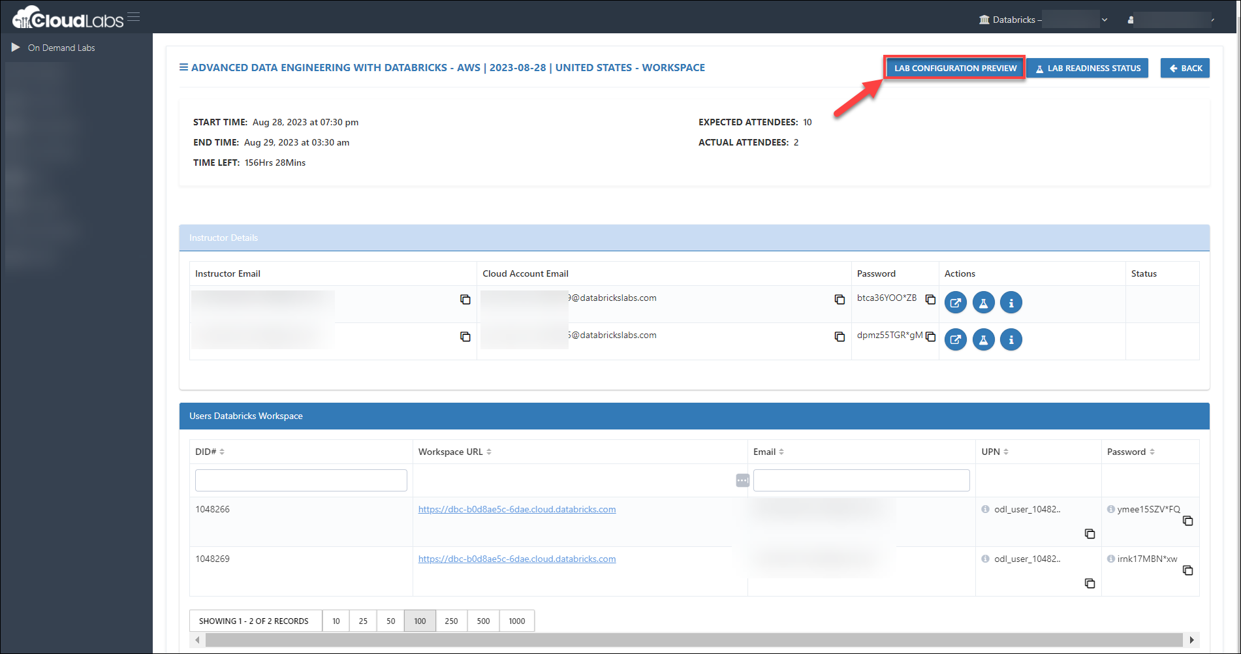Set page size to 25 records

(x=363, y=621)
